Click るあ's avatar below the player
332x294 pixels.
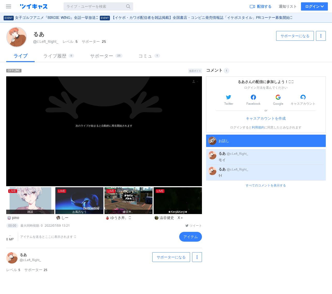[x=12, y=258]
